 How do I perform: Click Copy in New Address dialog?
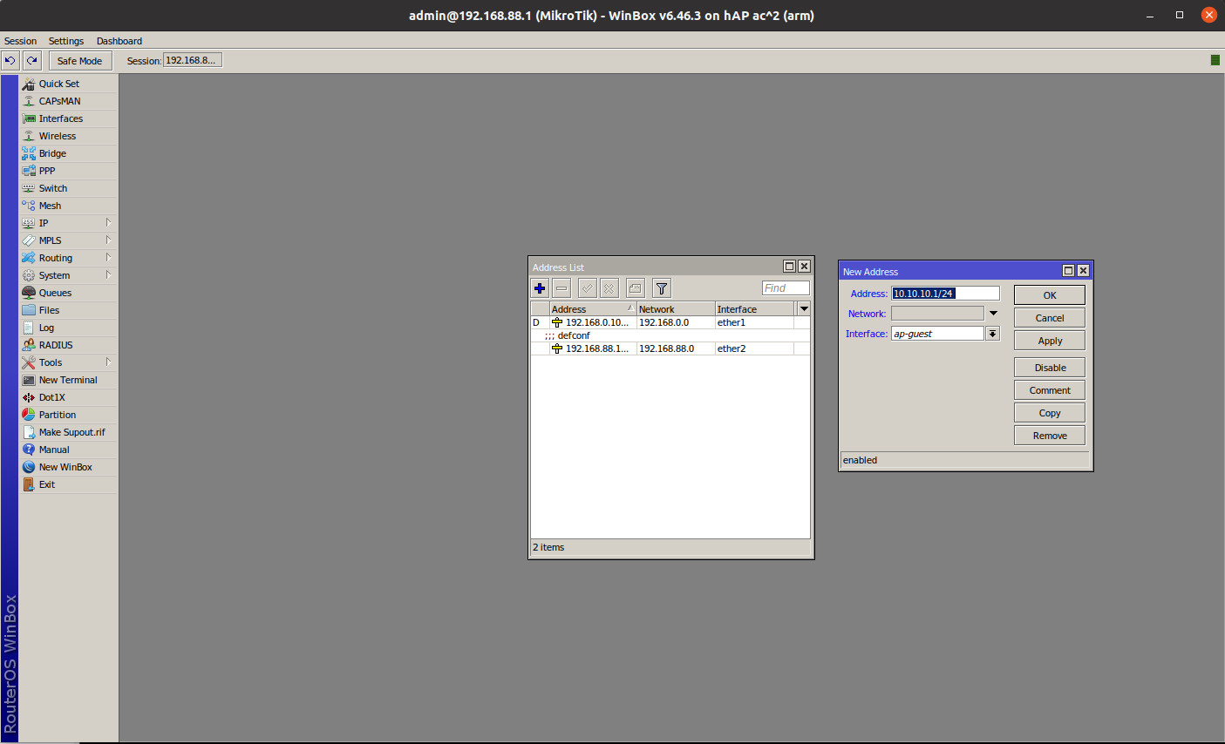click(1050, 413)
